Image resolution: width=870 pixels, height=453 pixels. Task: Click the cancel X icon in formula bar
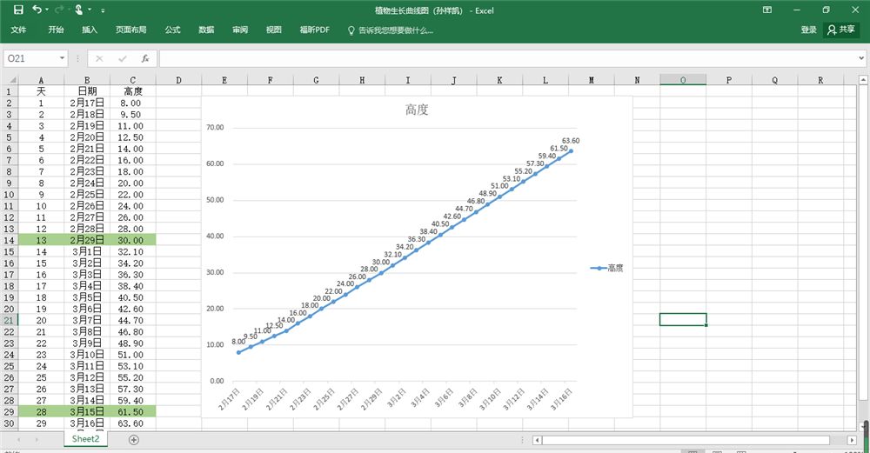point(99,58)
